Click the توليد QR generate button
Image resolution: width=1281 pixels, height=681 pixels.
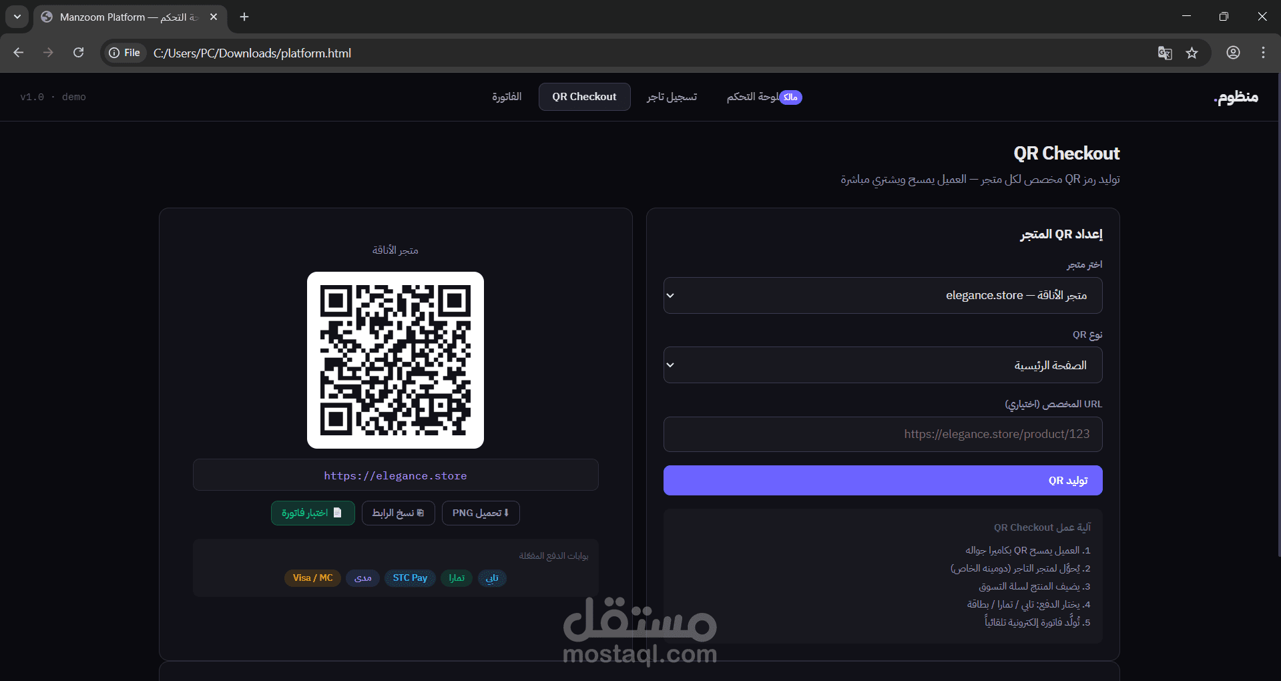coord(882,481)
